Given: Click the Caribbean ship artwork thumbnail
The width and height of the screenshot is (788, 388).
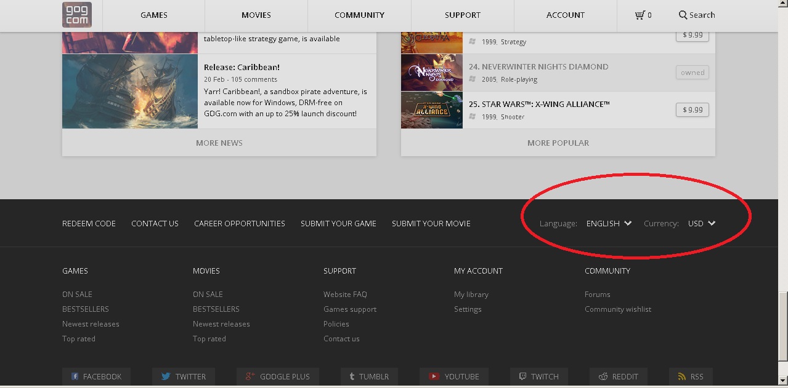Looking at the screenshot, I should (130, 91).
